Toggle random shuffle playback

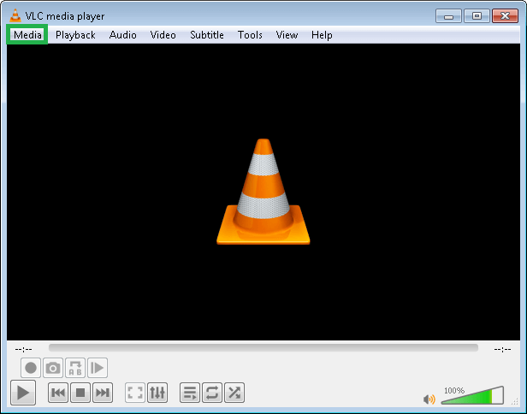tap(234, 393)
